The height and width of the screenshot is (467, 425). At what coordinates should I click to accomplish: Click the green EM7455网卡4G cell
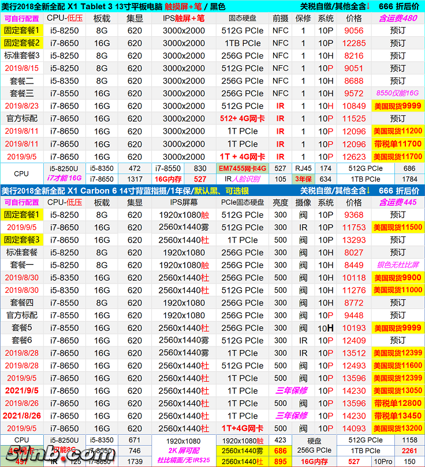click(x=243, y=168)
